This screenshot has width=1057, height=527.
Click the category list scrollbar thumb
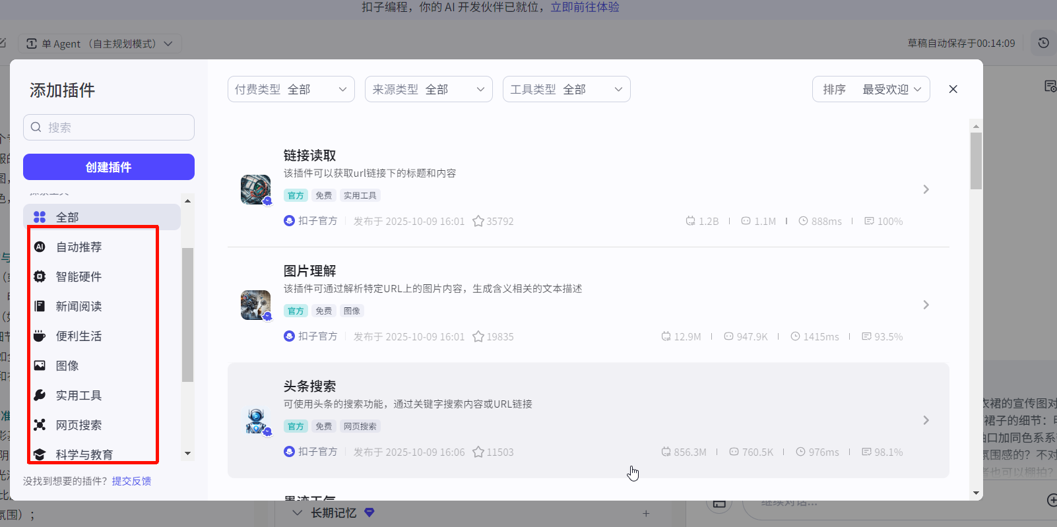(188, 315)
